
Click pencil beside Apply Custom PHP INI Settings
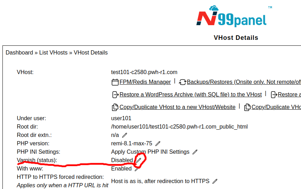tap(195, 152)
